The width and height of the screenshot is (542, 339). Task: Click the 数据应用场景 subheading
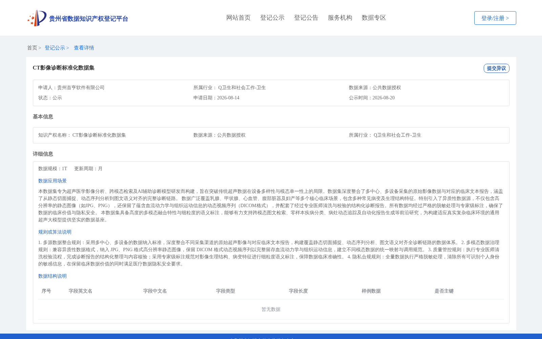coord(53,181)
